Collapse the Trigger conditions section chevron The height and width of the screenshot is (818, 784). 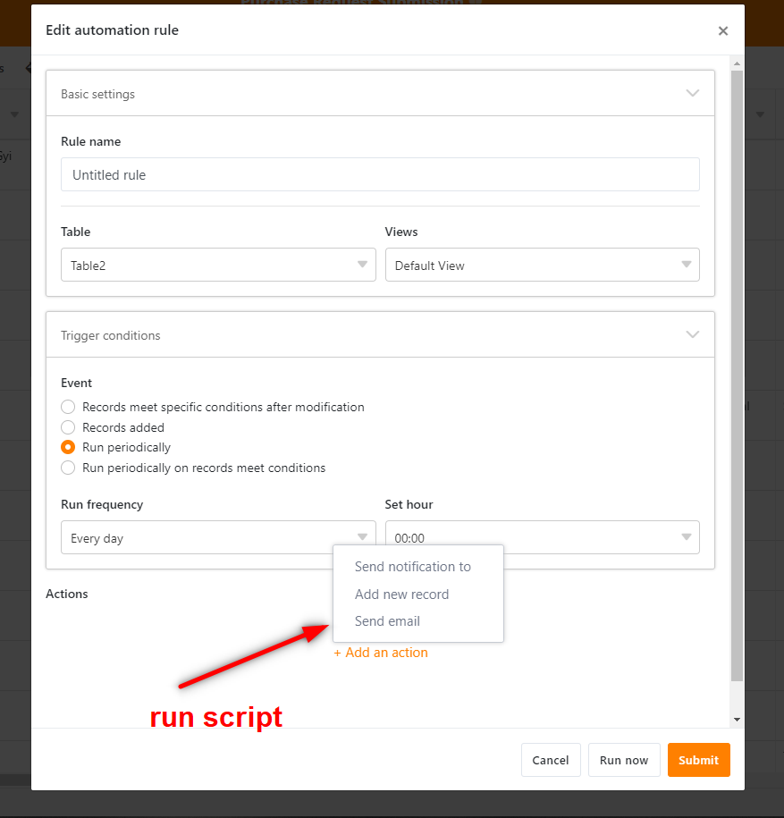tap(692, 334)
